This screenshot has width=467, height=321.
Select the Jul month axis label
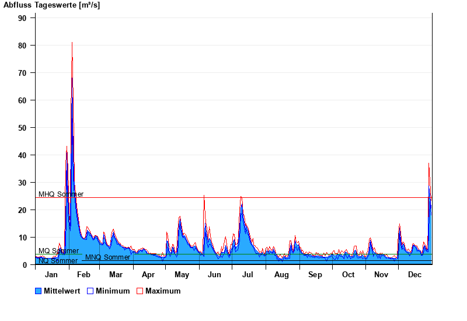tap(248, 275)
